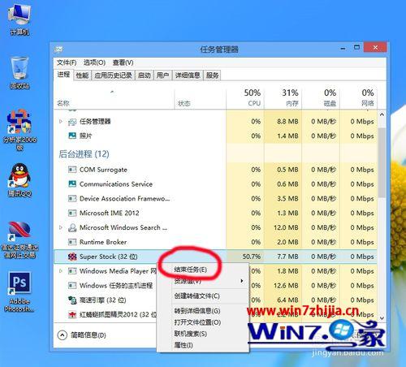
Task: Select the Microsoft IME 2012 row name
Action: click(110, 213)
